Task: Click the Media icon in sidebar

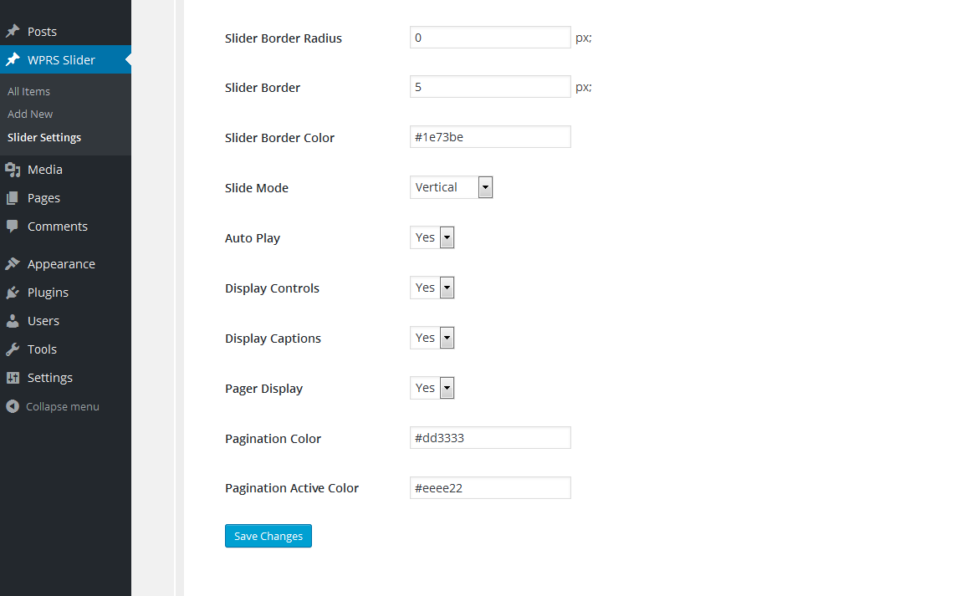Action: pyautogui.click(x=13, y=170)
